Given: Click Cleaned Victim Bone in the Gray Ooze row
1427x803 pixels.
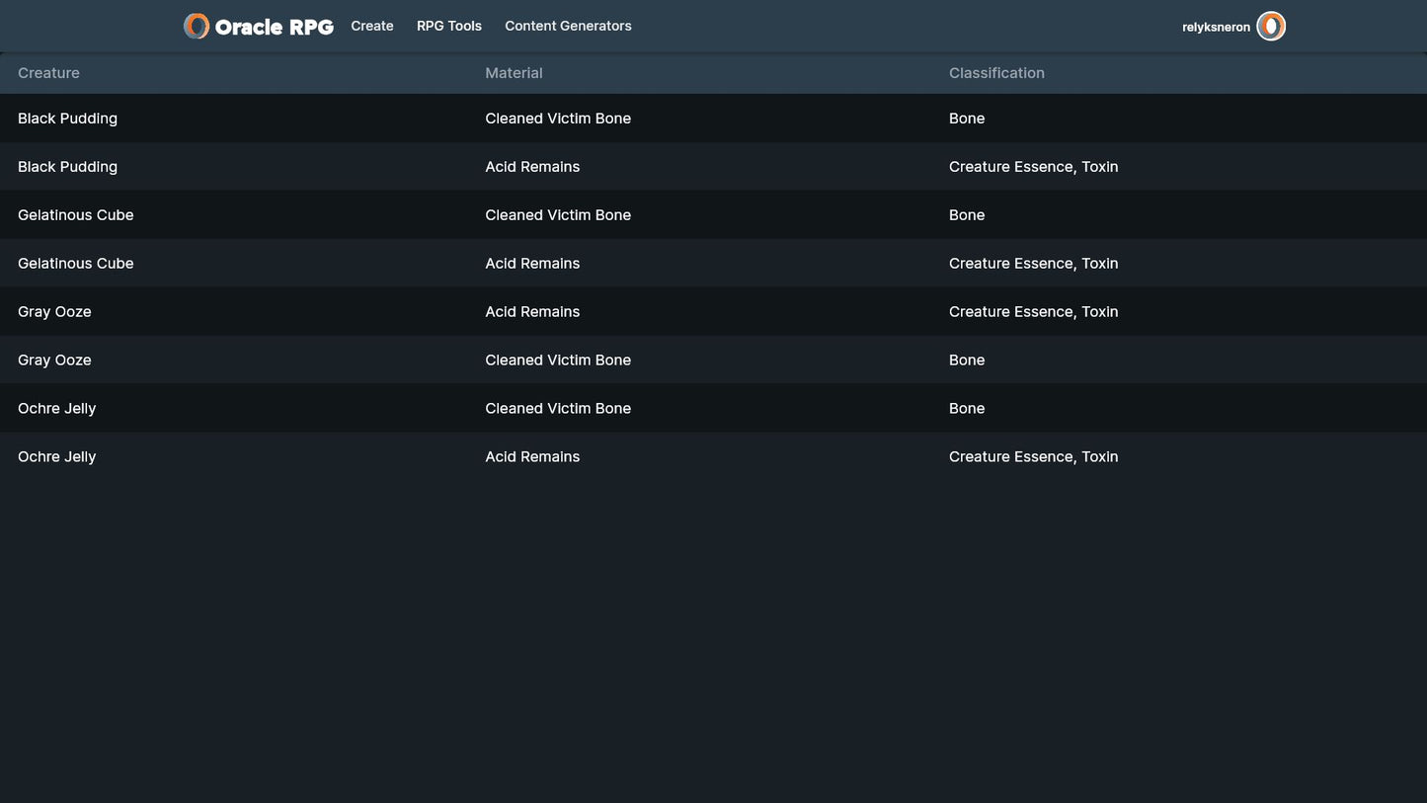Looking at the screenshot, I should click(x=558, y=361).
